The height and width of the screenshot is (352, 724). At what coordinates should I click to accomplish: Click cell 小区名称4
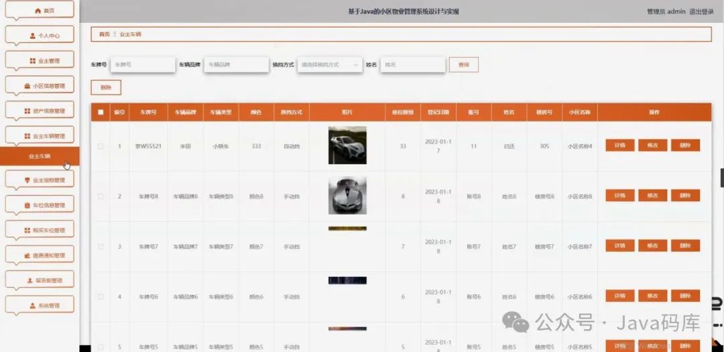579,146
